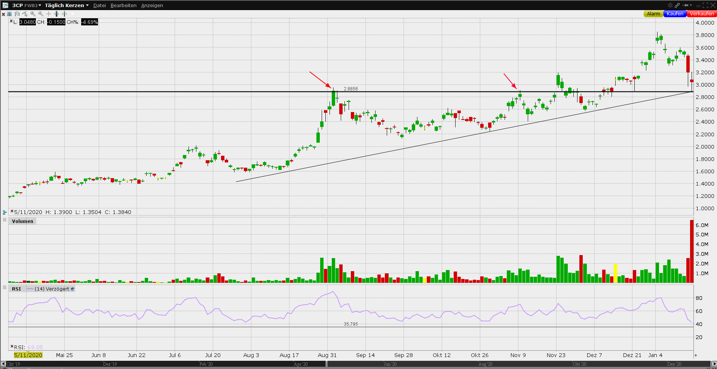The height and width of the screenshot is (369, 717).
Task: Toggle the pin window icon
Action: [686, 5]
